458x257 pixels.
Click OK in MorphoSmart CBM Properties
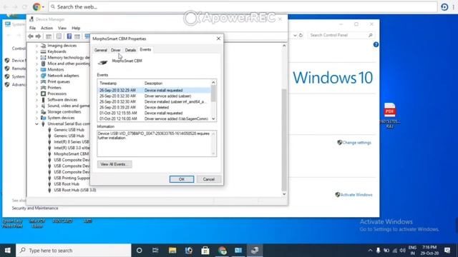point(182,179)
